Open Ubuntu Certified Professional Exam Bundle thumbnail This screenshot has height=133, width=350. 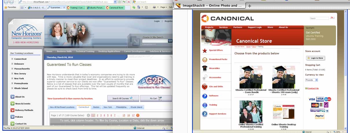(250, 77)
